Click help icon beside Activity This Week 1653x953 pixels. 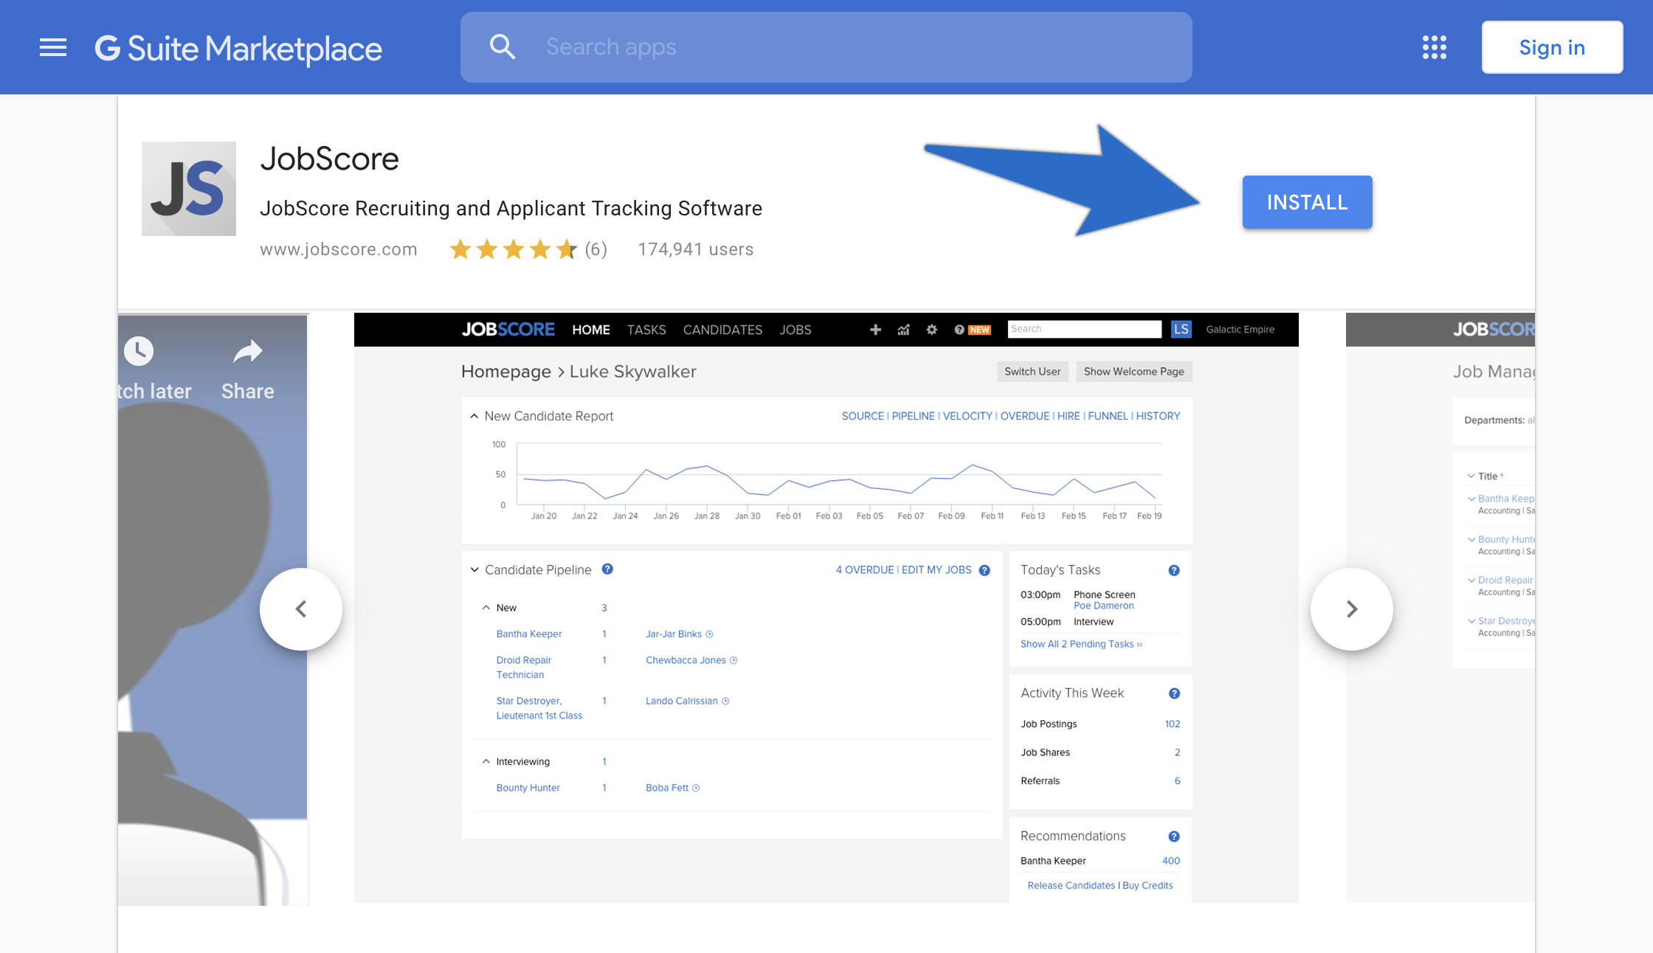click(1174, 693)
